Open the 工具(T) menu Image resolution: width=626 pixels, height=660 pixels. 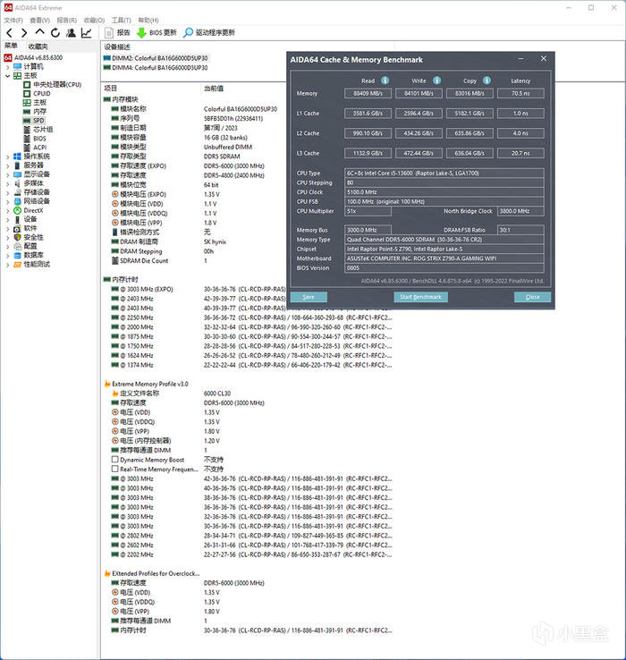122,21
